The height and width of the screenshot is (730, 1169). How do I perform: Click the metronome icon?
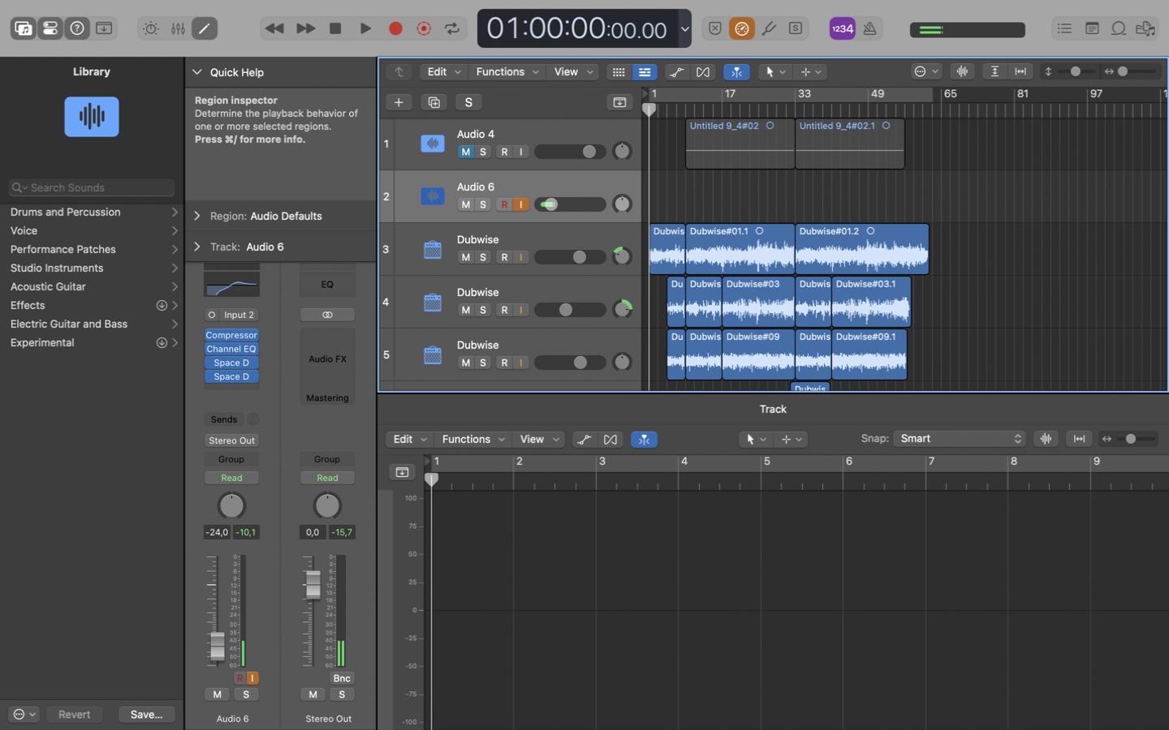[869, 28]
